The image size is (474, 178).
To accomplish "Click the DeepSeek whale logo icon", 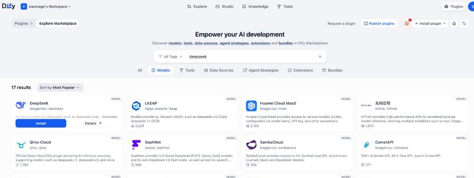I will click(21, 105).
